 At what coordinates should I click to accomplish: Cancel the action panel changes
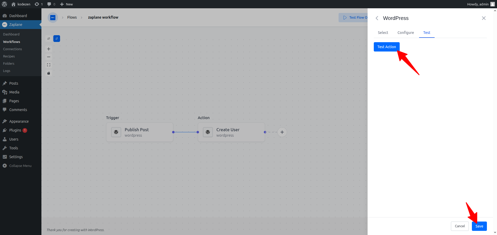coord(460,226)
